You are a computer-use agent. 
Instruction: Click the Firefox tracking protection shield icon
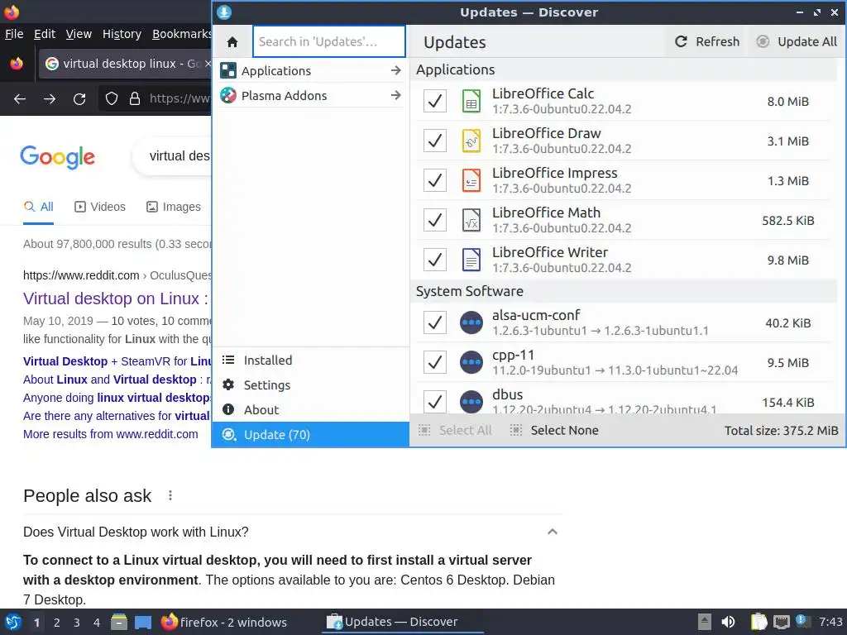[112, 98]
